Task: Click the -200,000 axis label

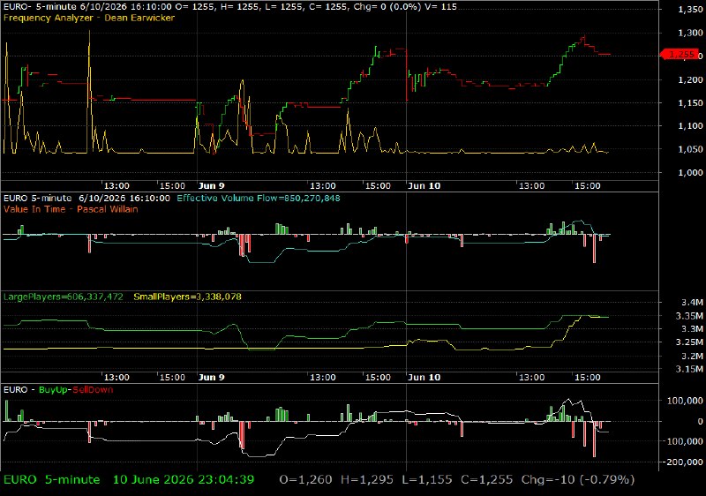Action: pyautogui.click(x=682, y=462)
